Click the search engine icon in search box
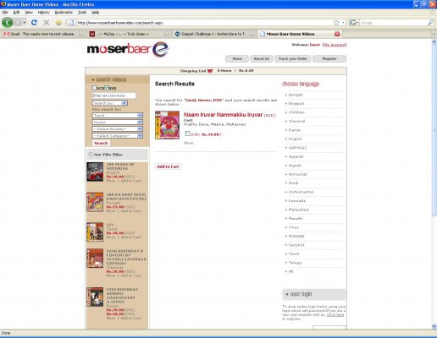This screenshot has width=437, height=338. [x=352, y=23]
